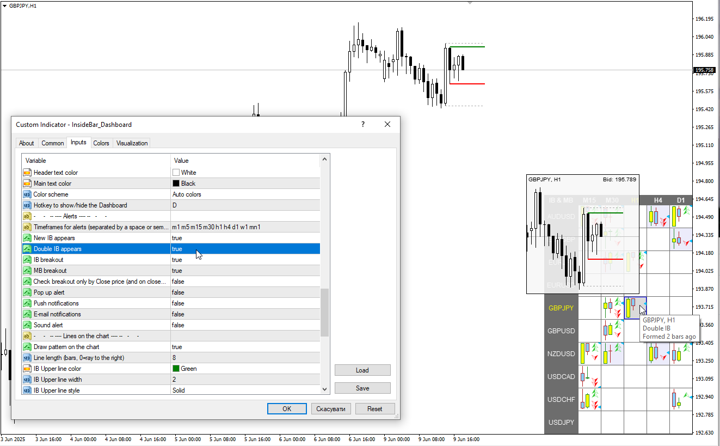Click the GBPJPY M30 pattern cell in dashboard
Viewport: 720px width, 446px height.
click(612, 308)
